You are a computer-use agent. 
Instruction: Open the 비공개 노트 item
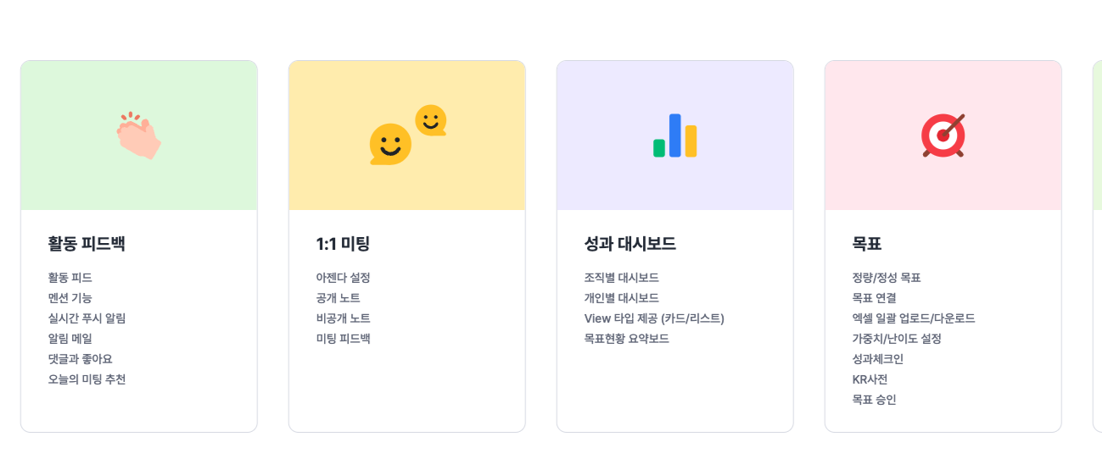343,318
